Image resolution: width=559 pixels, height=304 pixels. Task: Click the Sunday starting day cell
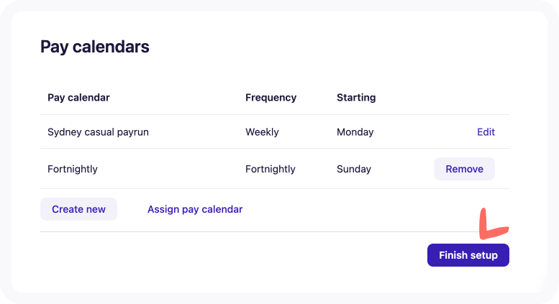[354, 170]
